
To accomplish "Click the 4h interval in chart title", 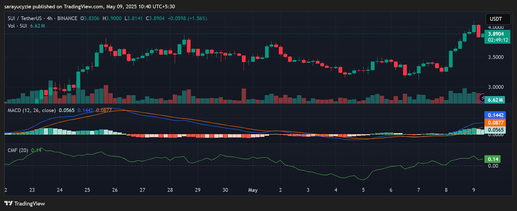I will pos(49,18).
